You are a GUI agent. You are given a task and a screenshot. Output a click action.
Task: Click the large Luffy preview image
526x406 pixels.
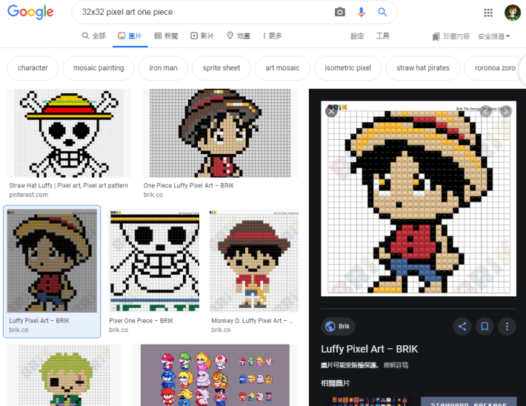(x=419, y=199)
